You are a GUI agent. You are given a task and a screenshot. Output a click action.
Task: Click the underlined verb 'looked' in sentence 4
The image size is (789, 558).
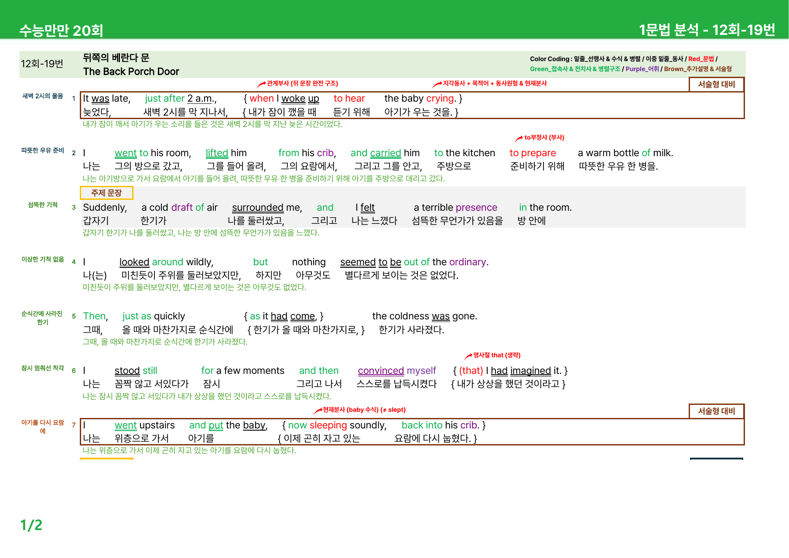pyautogui.click(x=134, y=262)
